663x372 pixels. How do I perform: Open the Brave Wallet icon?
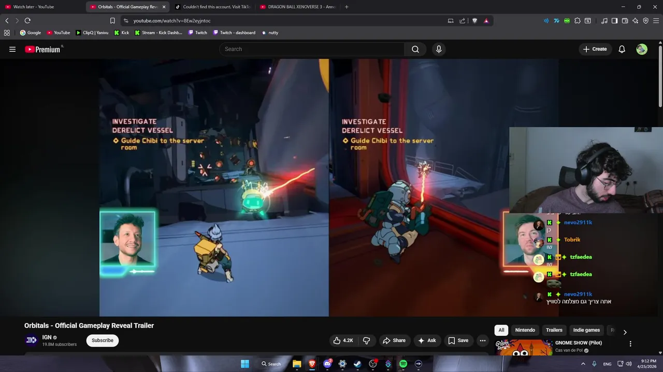tap(625, 21)
